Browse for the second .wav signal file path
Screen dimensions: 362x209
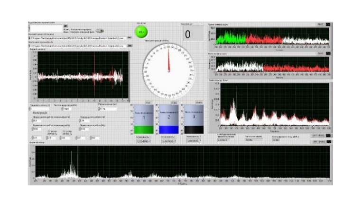(x=130, y=45)
